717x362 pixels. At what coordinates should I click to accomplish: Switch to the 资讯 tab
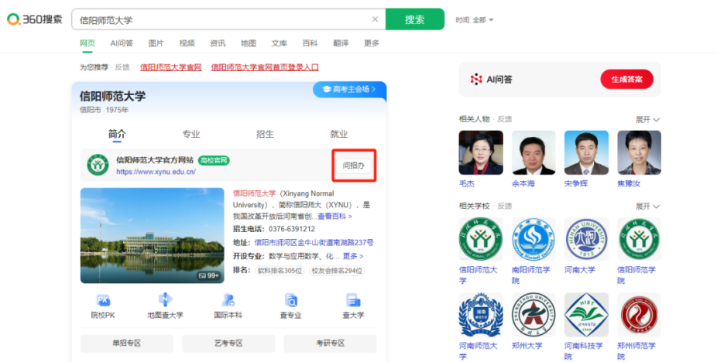click(218, 43)
